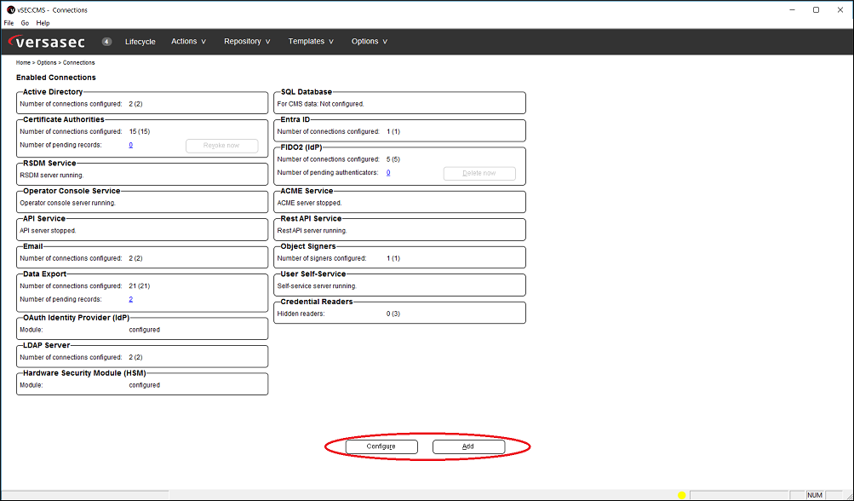This screenshot has height=501, width=854.
Task: Click the NUM status bar indicator
Action: (x=815, y=495)
